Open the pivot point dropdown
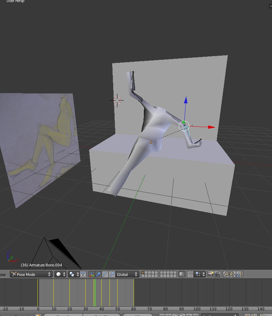The width and height of the screenshot is (272, 316). click(x=73, y=274)
